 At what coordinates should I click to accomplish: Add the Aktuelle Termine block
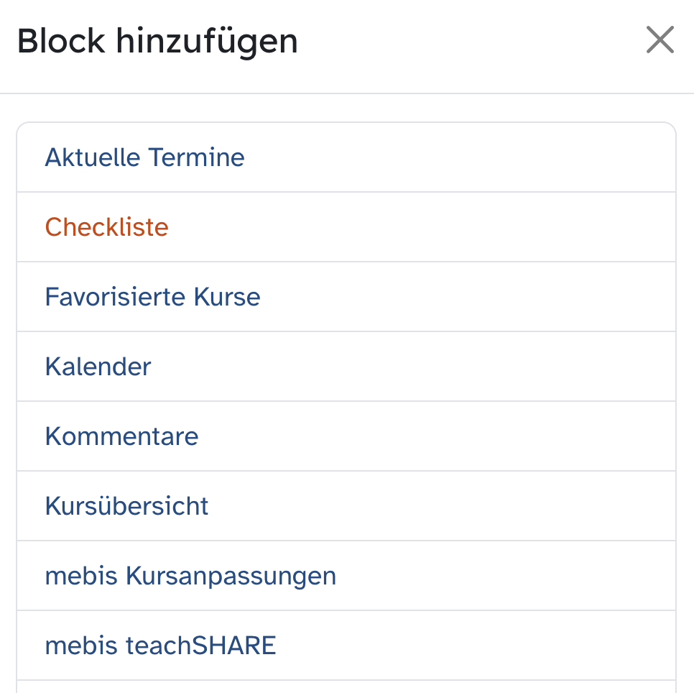tap(144, 157)
